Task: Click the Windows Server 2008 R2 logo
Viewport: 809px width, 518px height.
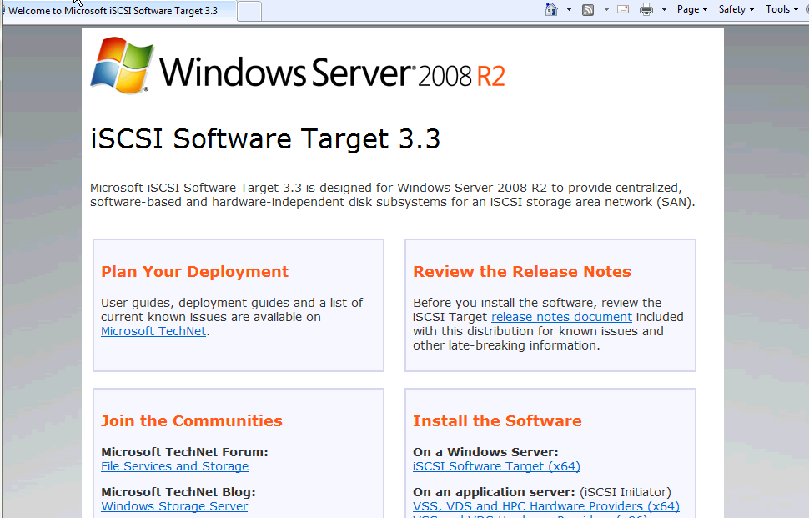Action: pos(298,66)
